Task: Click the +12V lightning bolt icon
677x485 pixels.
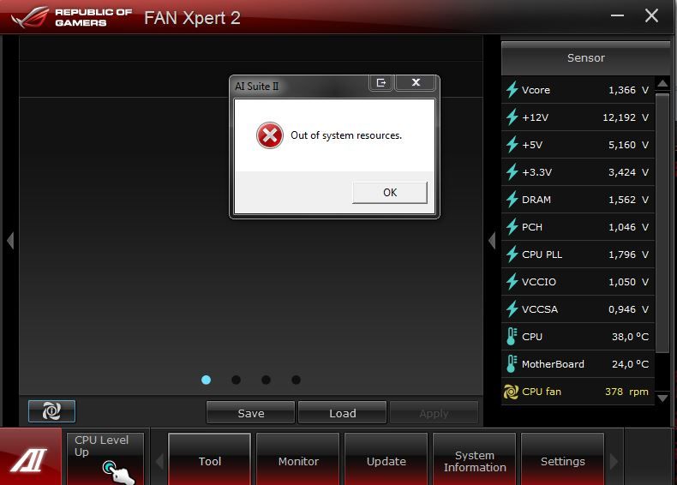Action: point(512,117)
